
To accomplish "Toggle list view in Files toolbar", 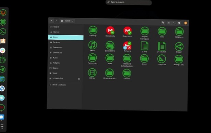I will [169, 23].
